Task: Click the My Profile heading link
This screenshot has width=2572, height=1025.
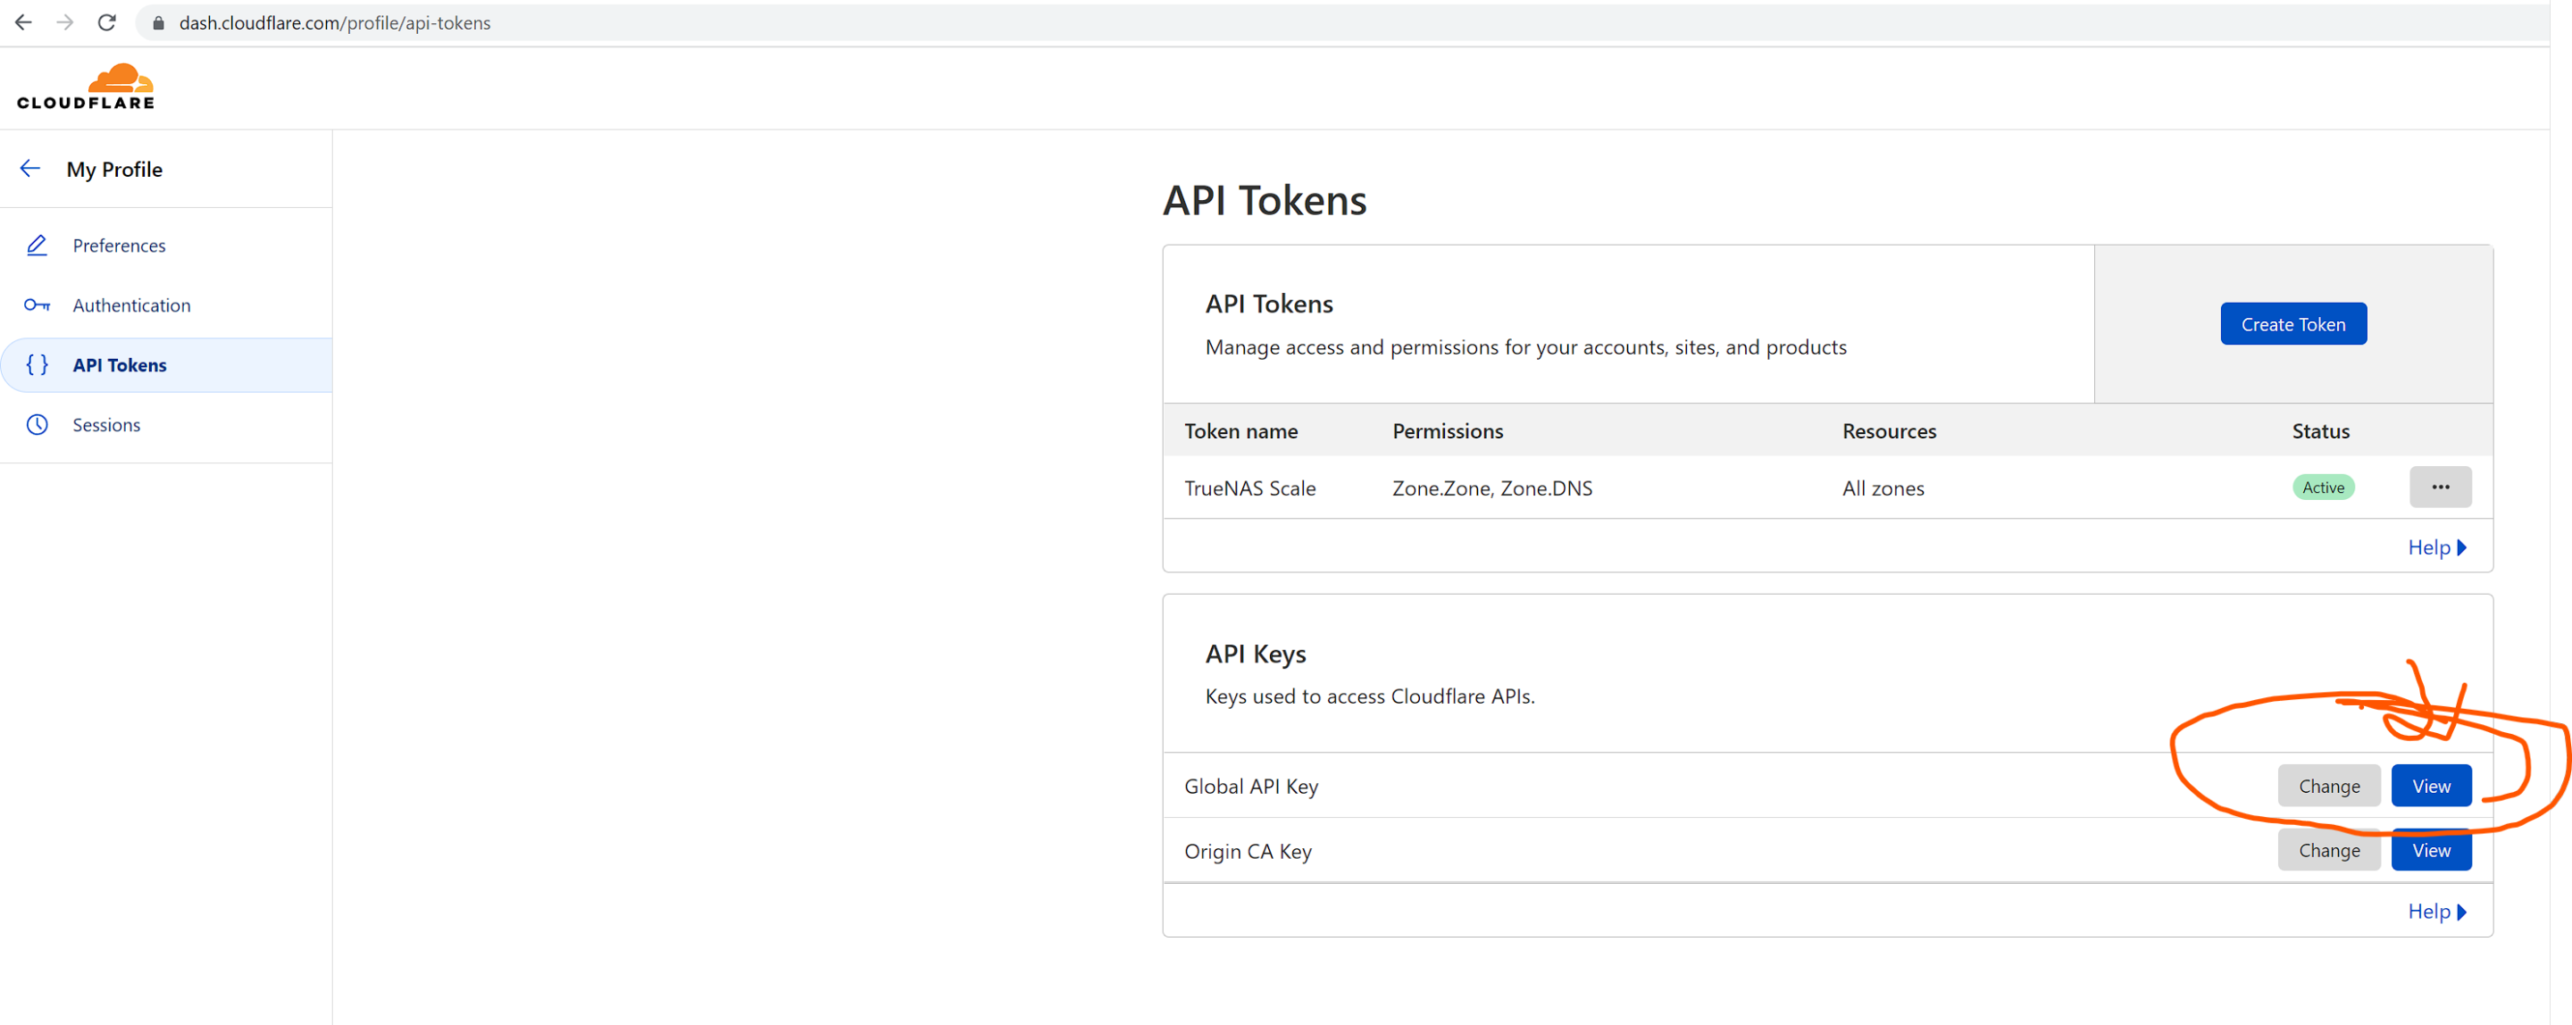Action: point(115,170)
